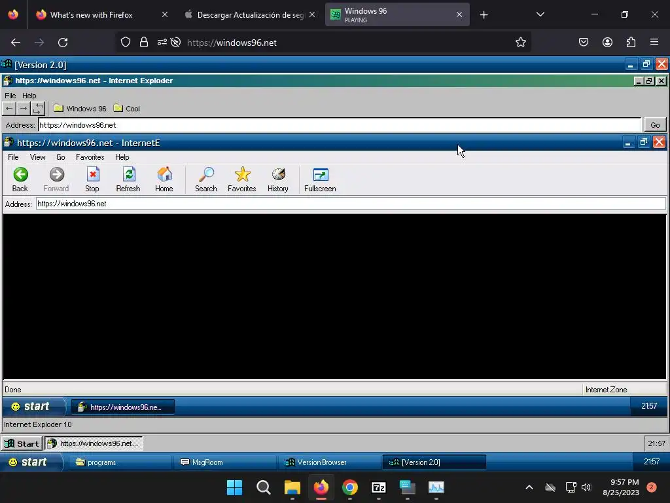
Task: Click the 'Internet Zone' status bar text
Action: pyautogui.click(x=606, y=390)
